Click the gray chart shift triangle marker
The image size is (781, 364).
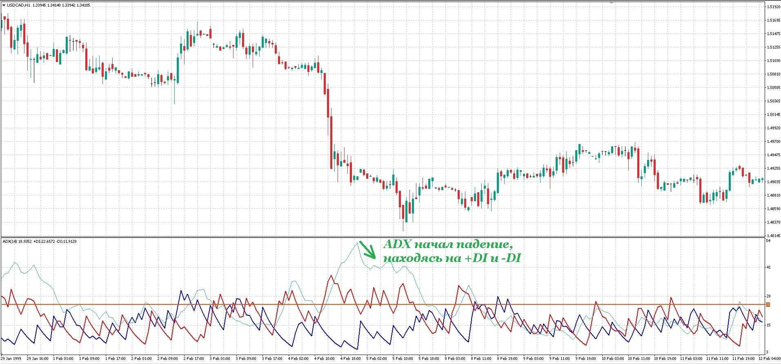[x=611, y=2]
